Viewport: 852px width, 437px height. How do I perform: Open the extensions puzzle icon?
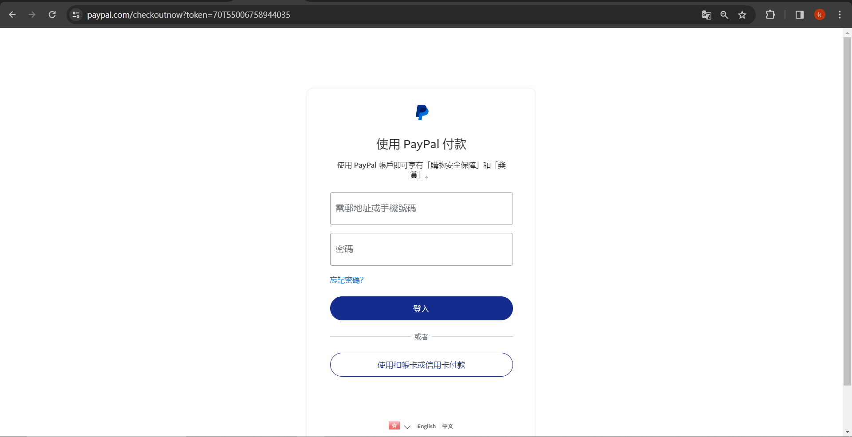[x=770, y=15]
